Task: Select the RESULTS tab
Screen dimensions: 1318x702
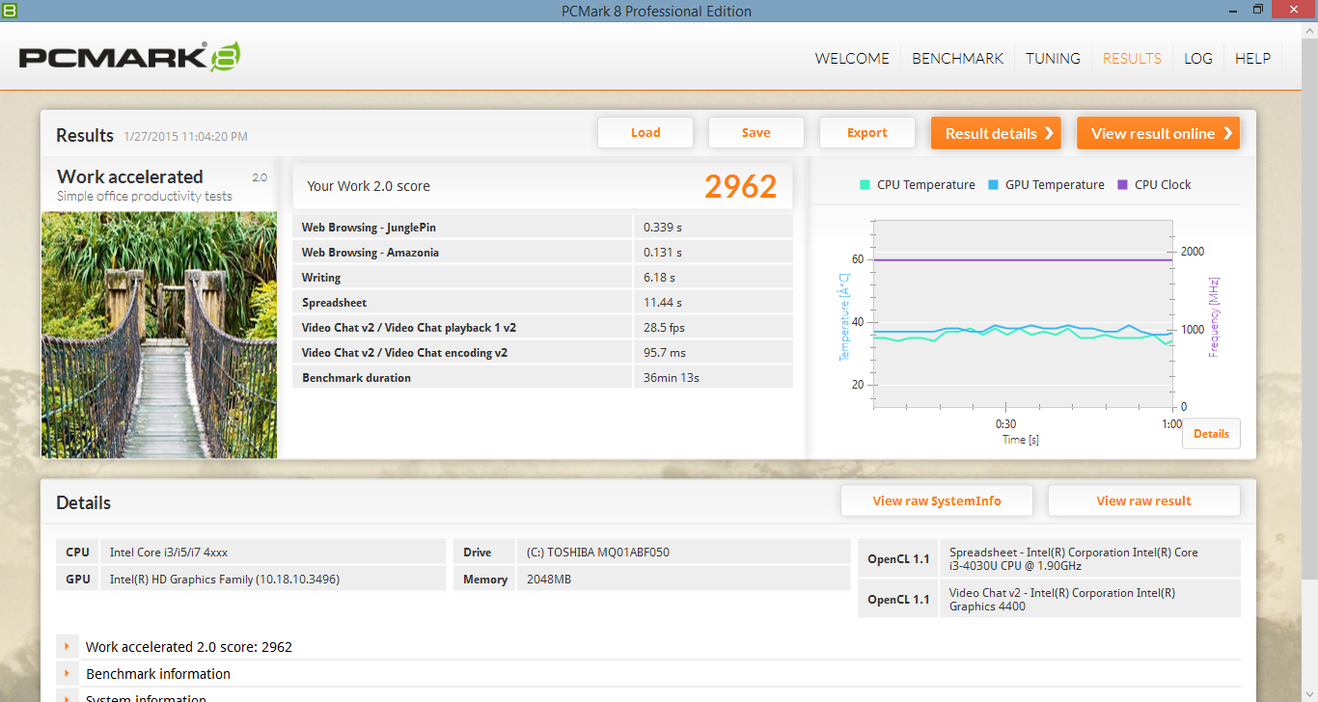Action: click(1132, 58)
